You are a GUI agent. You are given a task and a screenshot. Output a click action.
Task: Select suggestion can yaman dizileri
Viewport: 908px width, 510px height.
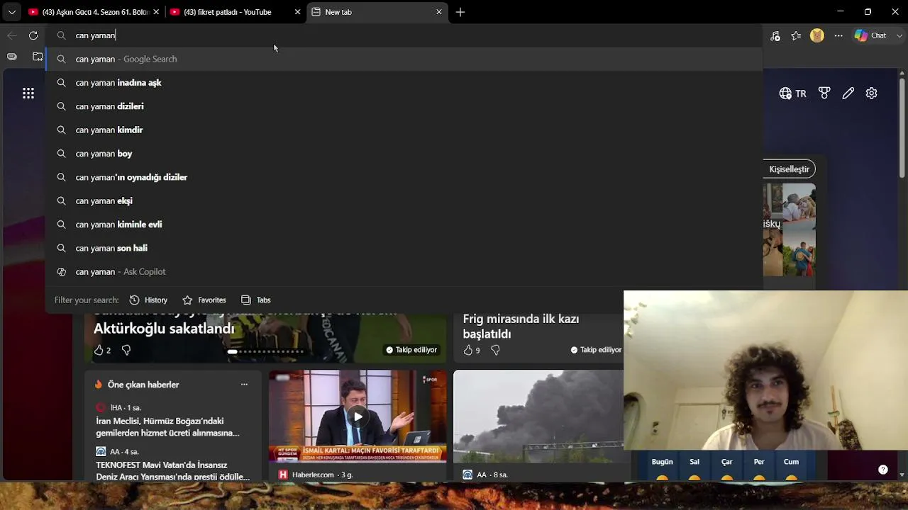[x=404, y=106]
